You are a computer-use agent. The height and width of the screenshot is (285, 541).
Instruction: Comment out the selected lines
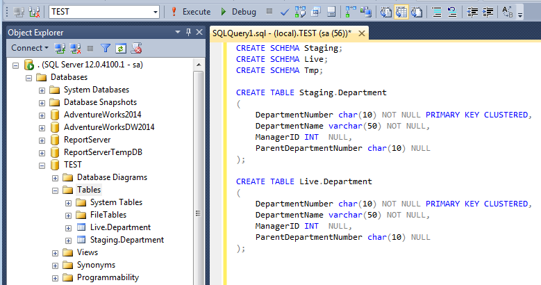pos(437,12)
